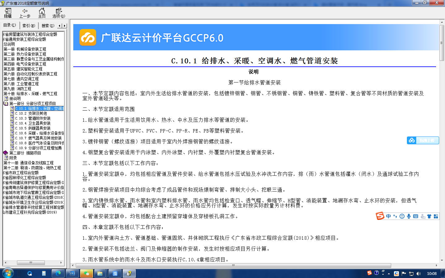Open the C.10.5 供暖器具安装 topic
This screenshot has width=445, height=278.
[x=33, y=128]
